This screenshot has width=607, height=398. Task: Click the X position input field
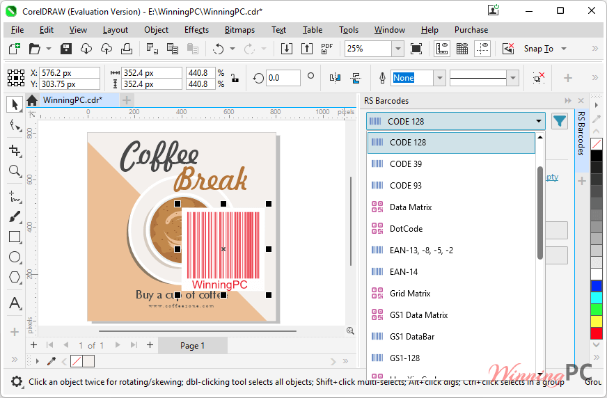click(x=70, y=73)
